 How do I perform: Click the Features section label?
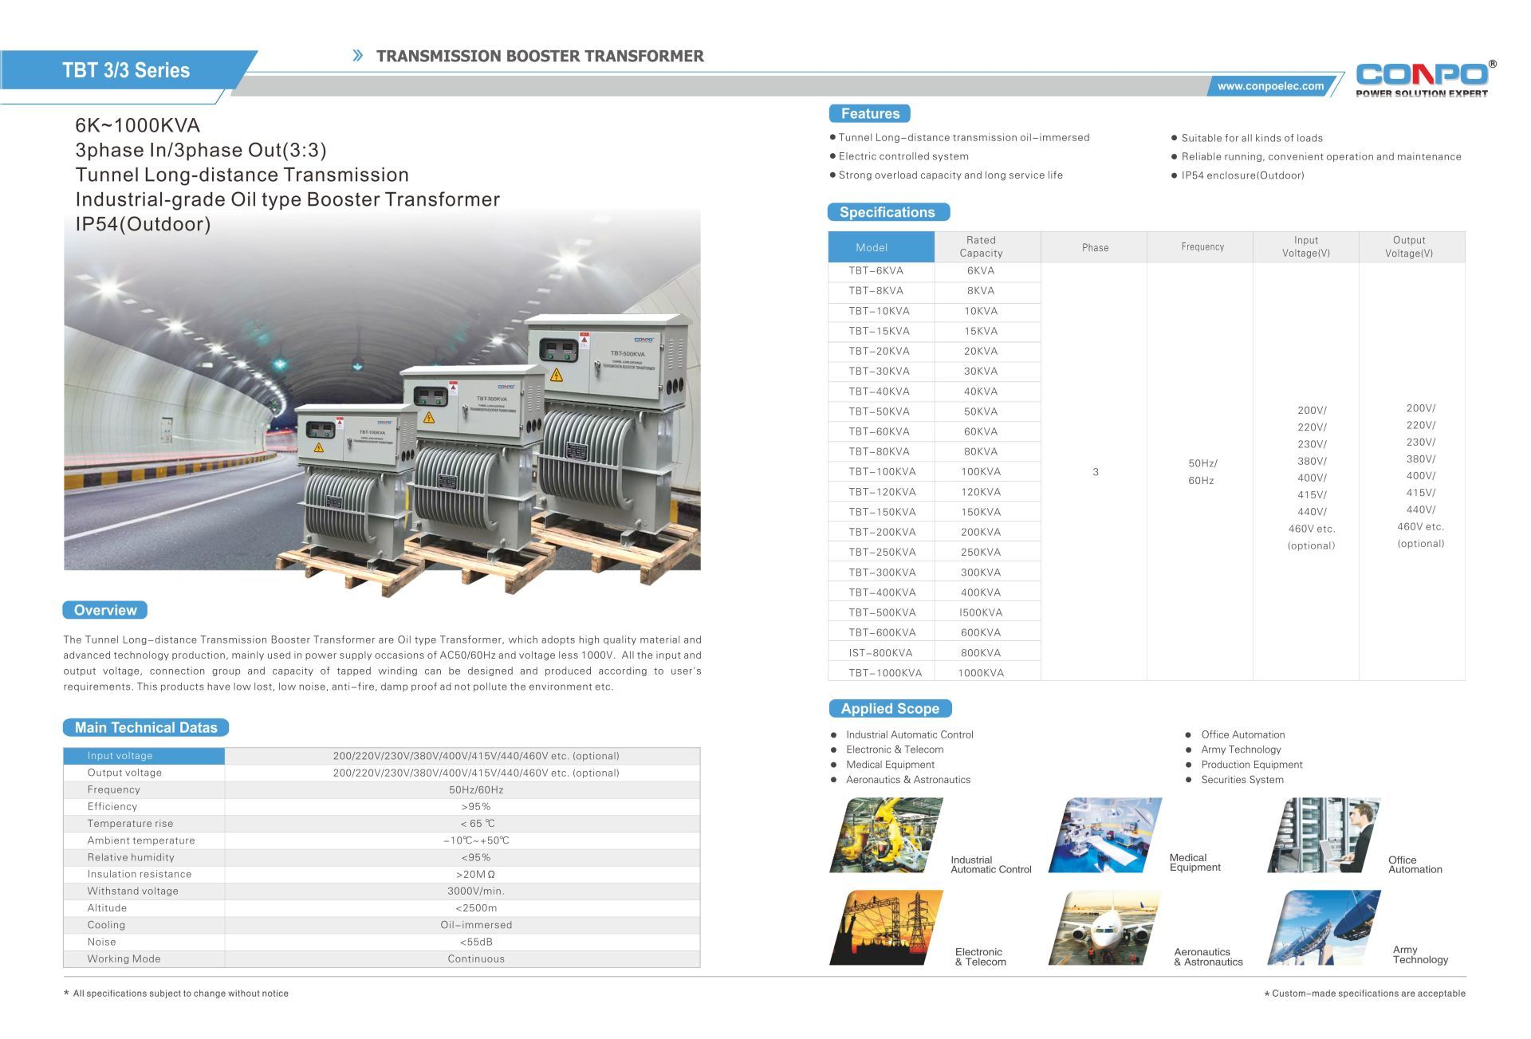pos(870,113)
